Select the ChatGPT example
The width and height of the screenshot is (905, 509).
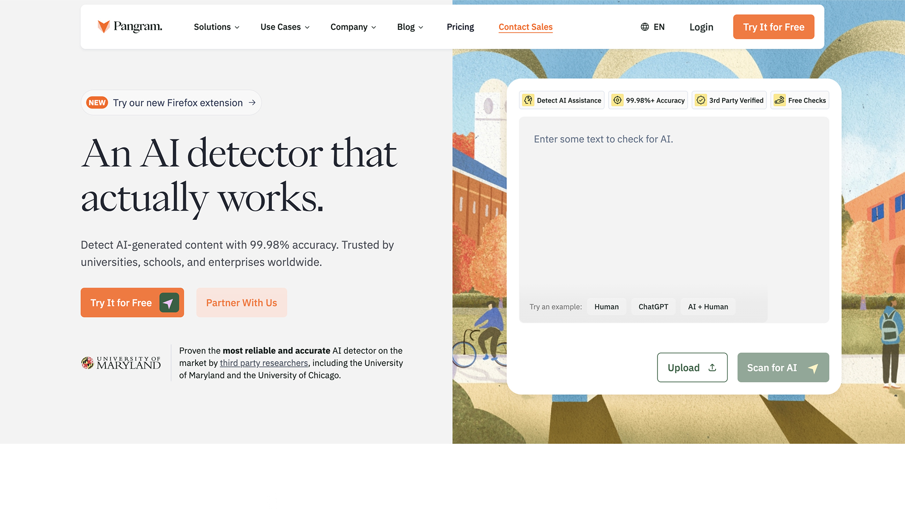pos(653,307)
